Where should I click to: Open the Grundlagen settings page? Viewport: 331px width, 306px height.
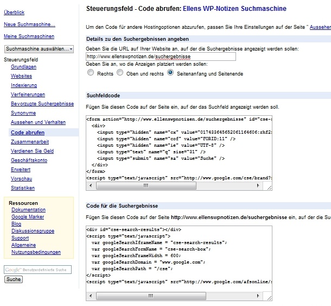tap(24, 67)
